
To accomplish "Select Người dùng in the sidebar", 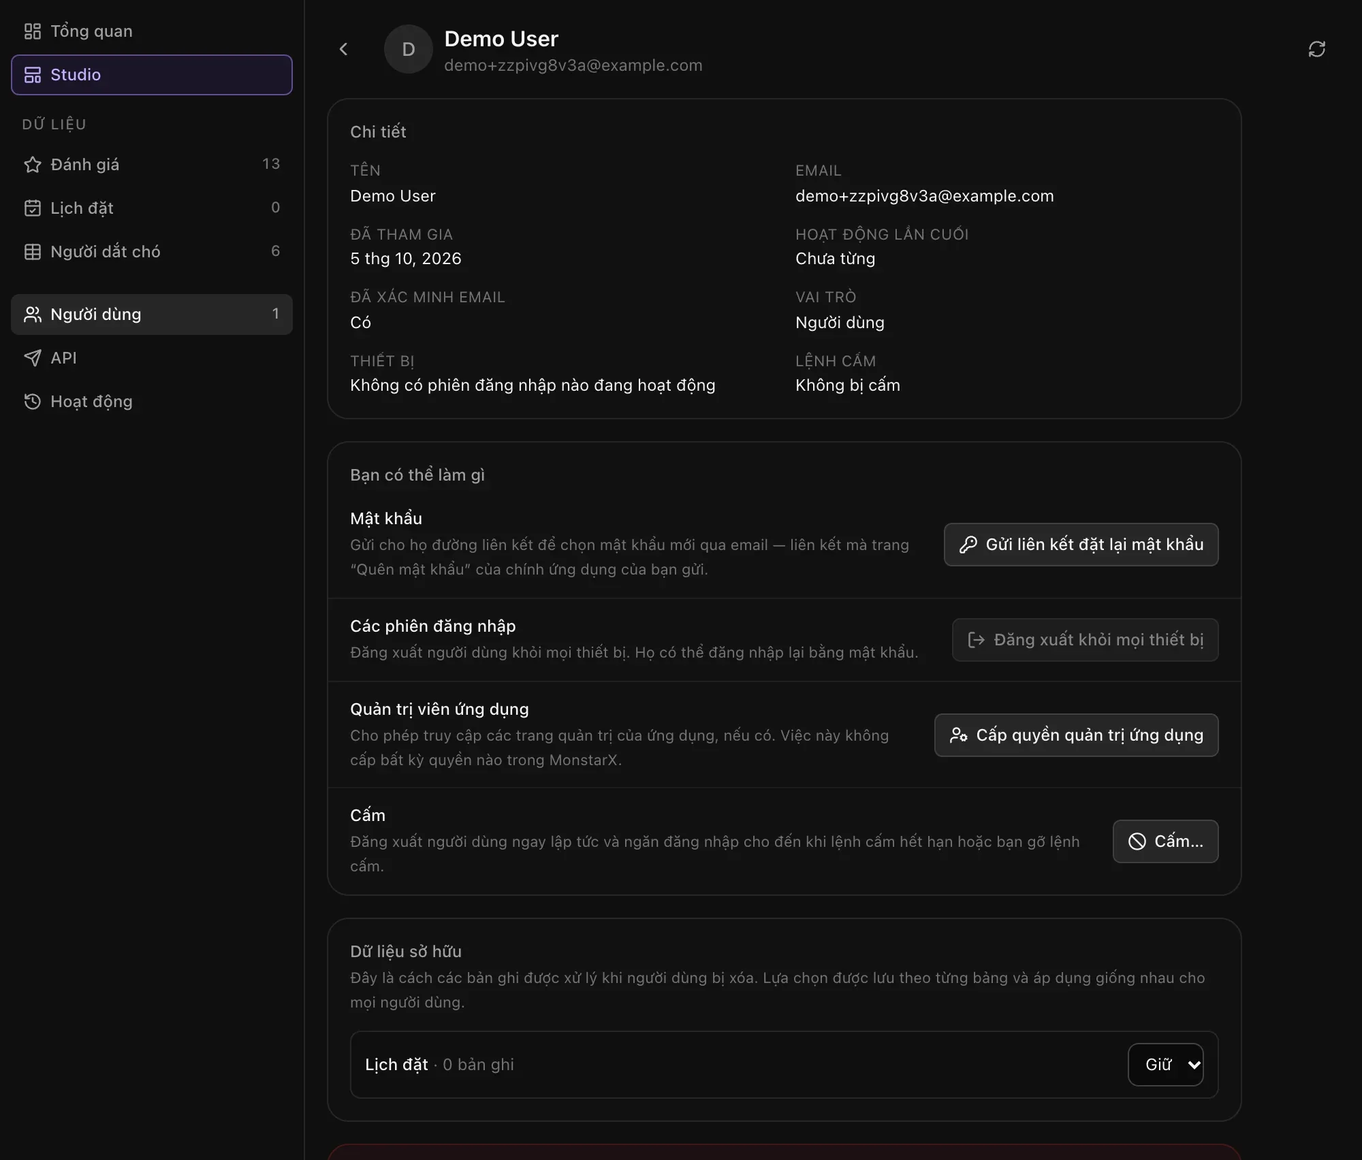I will [152, 314].
